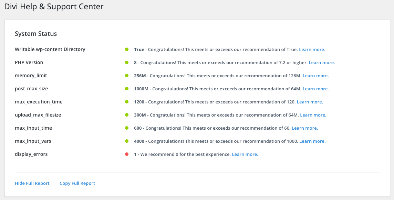
Task: Select the 'post_max_size' label
Action: [x=31, y=89]
